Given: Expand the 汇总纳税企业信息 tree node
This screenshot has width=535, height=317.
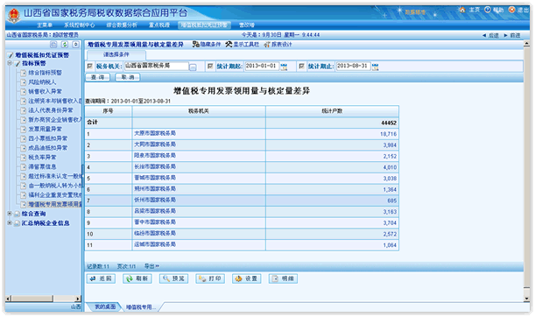Looking at the screenshot, I should (x=10, y=222).
